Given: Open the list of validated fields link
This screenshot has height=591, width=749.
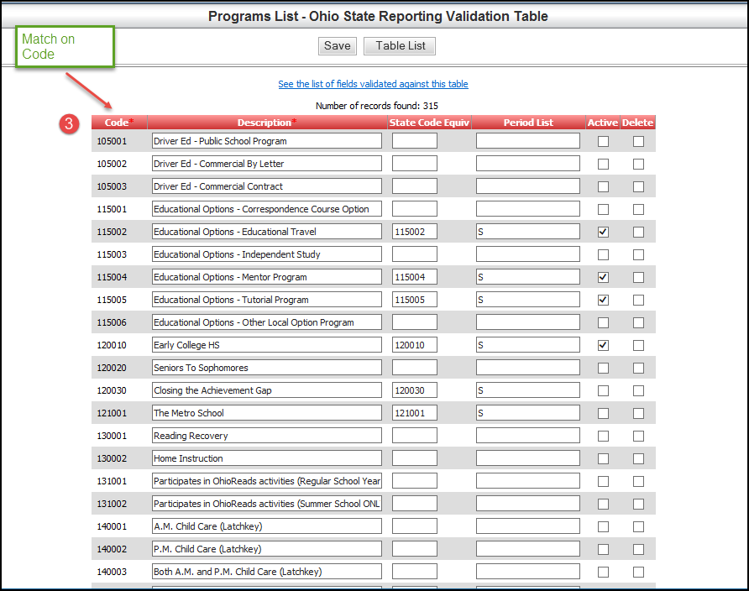Looking at the screenshot, I should pos(373,84).
